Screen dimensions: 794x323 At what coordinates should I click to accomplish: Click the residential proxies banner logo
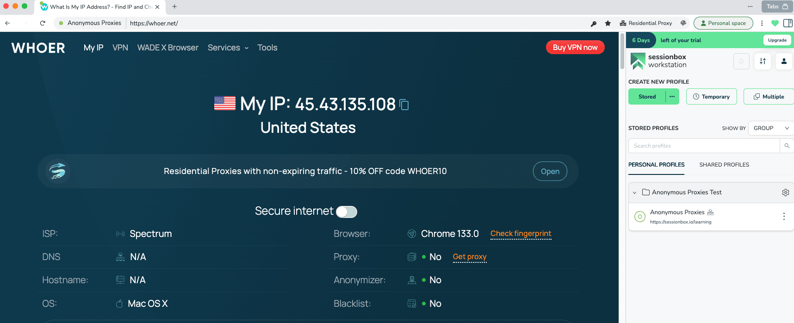(58, 171)
